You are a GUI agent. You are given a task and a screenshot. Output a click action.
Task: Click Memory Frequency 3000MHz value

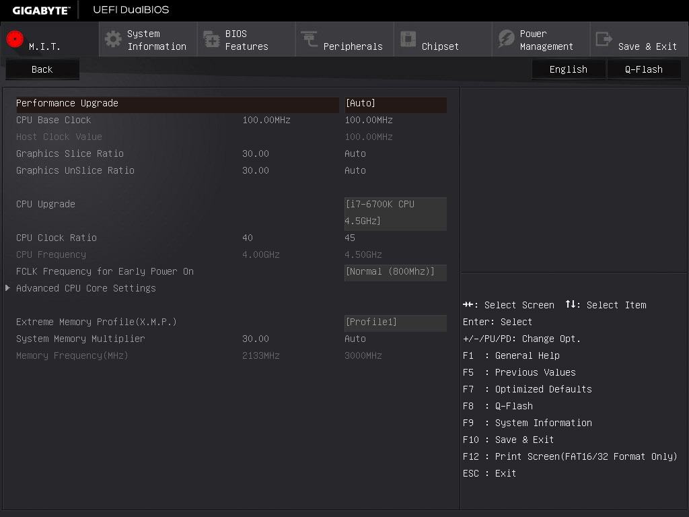363,355
